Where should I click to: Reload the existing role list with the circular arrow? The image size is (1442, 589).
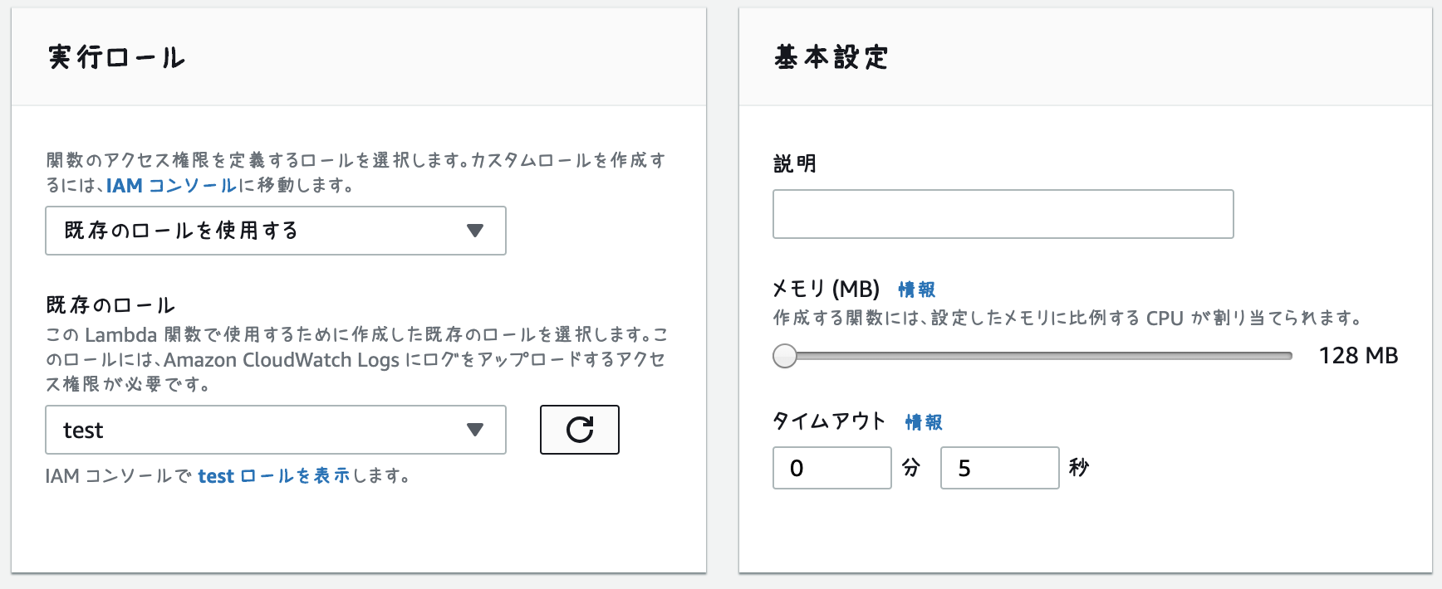tap(579, 430)
